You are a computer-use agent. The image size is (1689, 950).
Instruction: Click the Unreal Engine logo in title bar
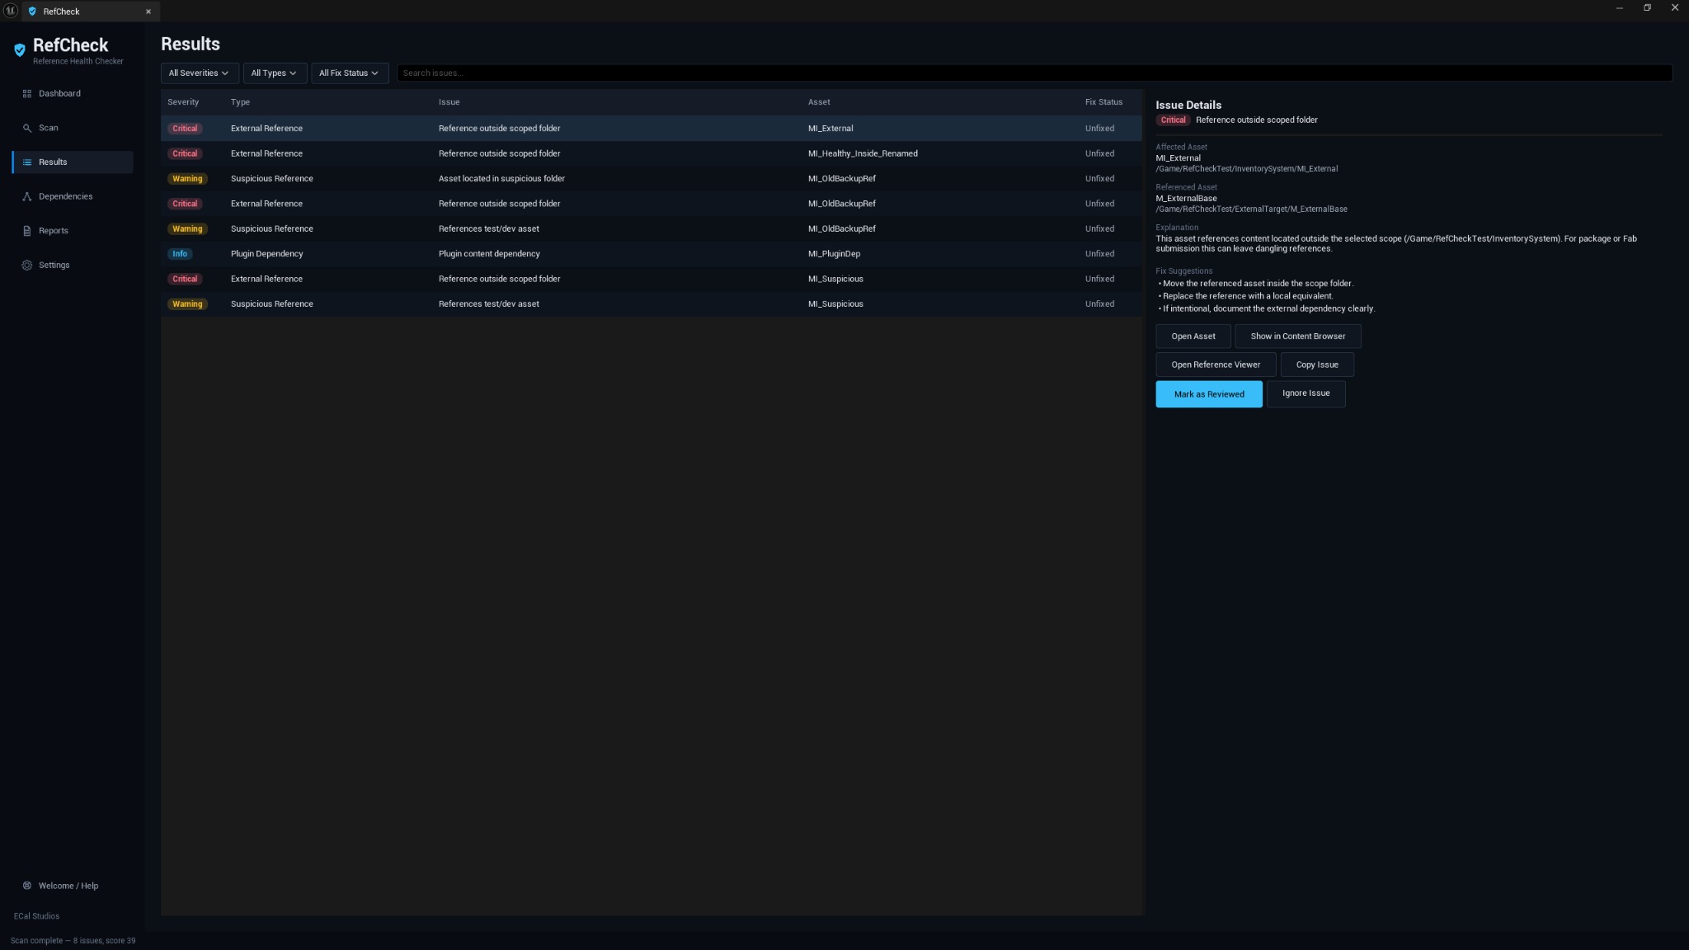pos(11,10)
